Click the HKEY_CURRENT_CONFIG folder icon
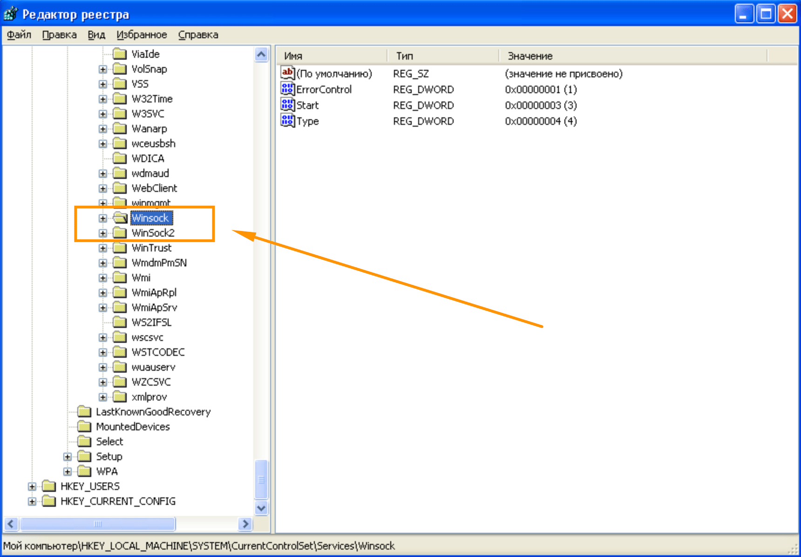Viewport: 801px width, 557px height. (49, 501)
